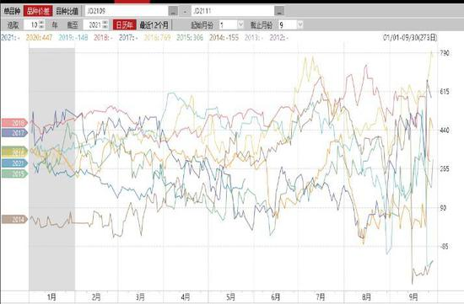Select the 最近12个月 mode button
The image size is (464, 304).
(154, 24)
